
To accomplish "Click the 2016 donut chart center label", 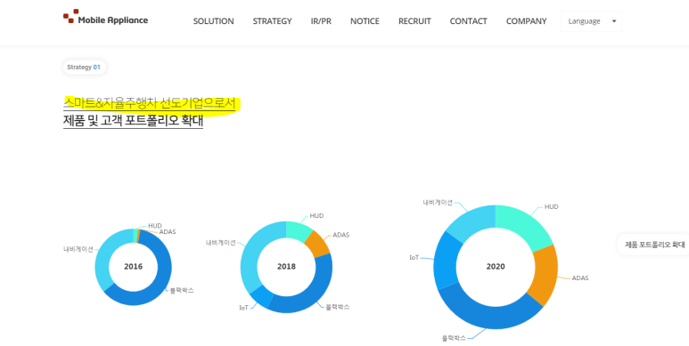I will [133, 266].
